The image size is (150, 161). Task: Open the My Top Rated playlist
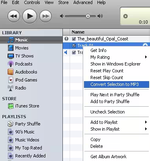click(x=25, y=148)
